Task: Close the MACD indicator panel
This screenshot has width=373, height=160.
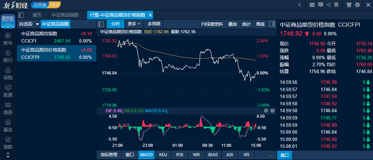Action: click(x=266, y=110)
